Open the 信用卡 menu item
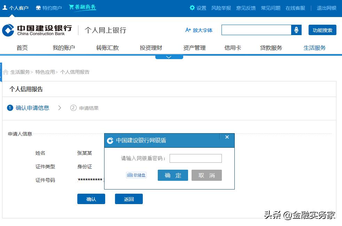 [x=232, y=48]
